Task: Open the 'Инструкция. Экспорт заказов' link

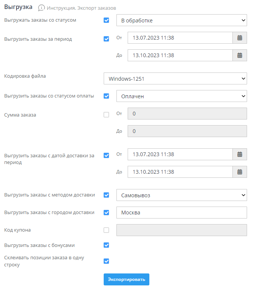Action: [x=81, y=8]
